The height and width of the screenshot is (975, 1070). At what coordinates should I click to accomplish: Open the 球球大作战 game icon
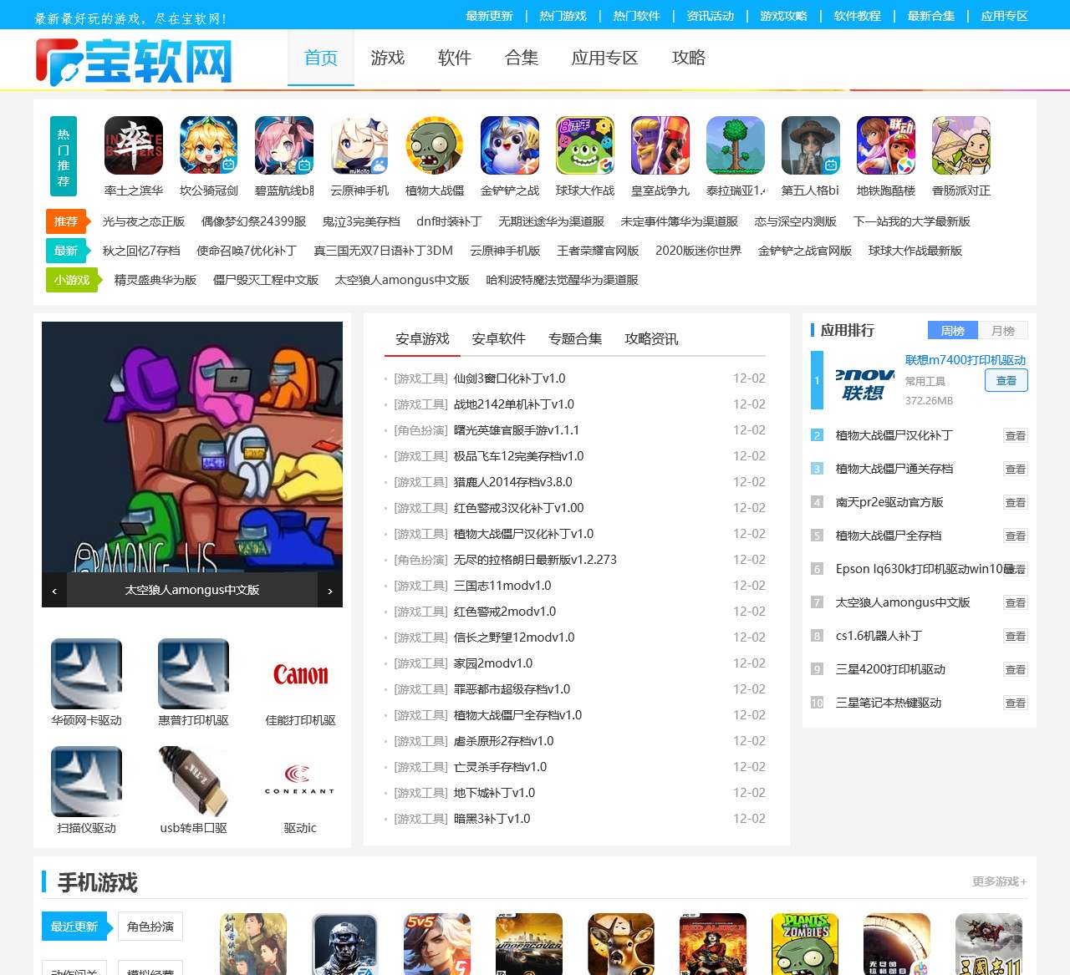[x=585, y=145]
